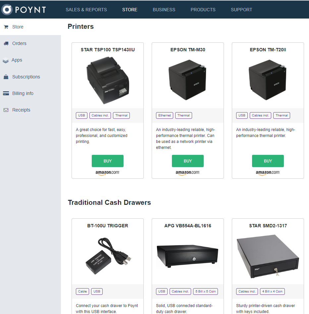
Task: Click the USB tag on Epson TM-T20II
Action: pos(242,115)
